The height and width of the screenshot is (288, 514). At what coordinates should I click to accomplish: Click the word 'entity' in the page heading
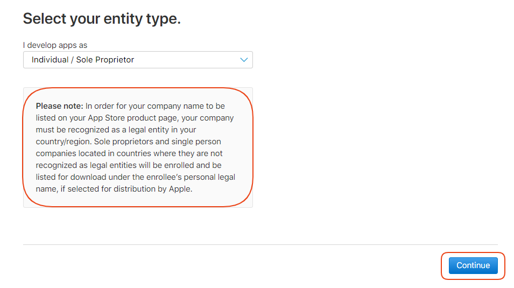point(119,19)
